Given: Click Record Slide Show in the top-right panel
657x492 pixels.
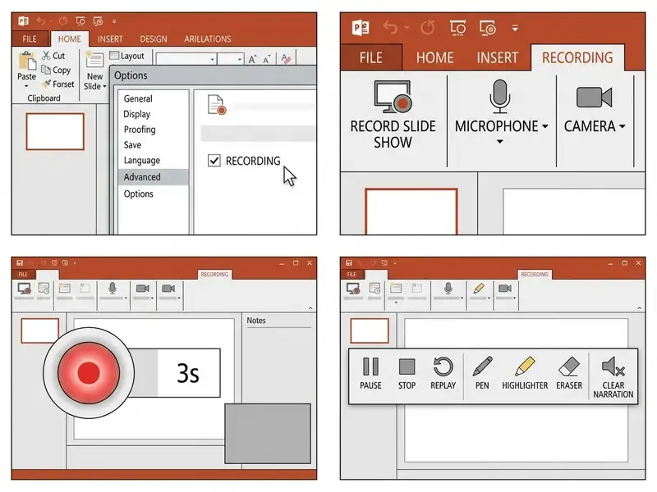Looking at the screenshot, I should pyautogui.click(x=393, y=115).
